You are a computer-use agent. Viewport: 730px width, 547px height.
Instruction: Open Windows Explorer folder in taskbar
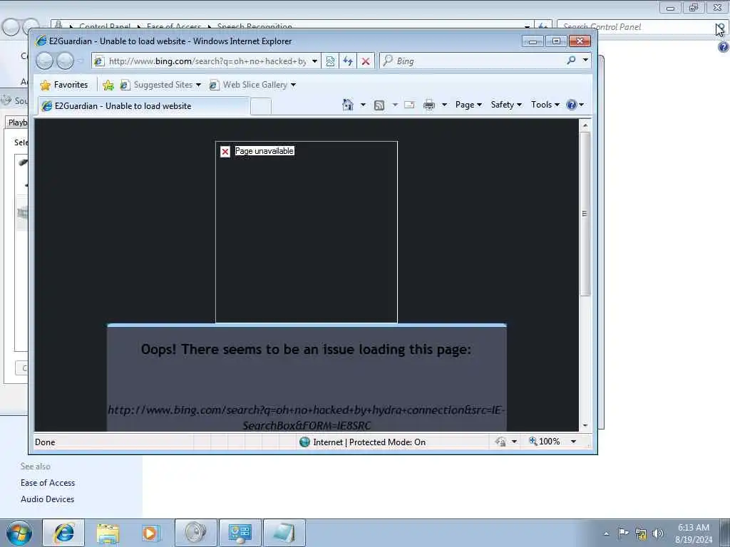point(108,533)
